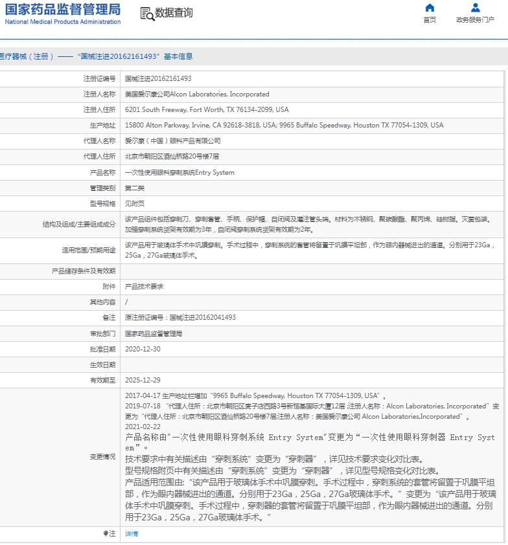Viewport: 508px width, 545px height.
Task: Click the 其他内容 value slash
Action: pos(126,302)
